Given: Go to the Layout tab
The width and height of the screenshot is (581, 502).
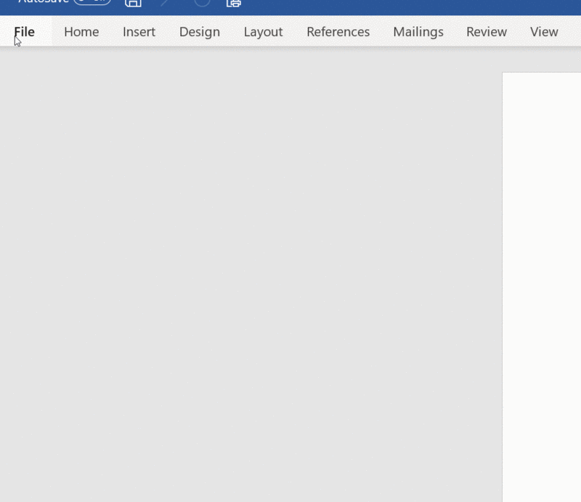Looking at the screenshot, I should (x=263, y=32).
